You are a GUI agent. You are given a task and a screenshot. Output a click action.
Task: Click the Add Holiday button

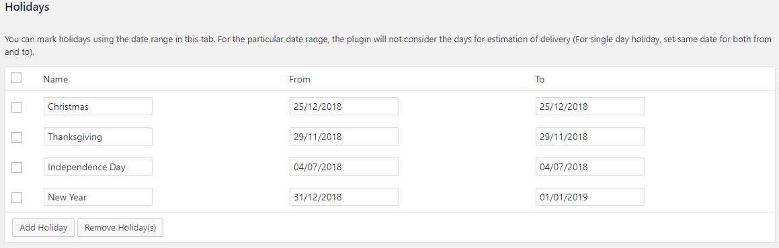tap(43, 228)
